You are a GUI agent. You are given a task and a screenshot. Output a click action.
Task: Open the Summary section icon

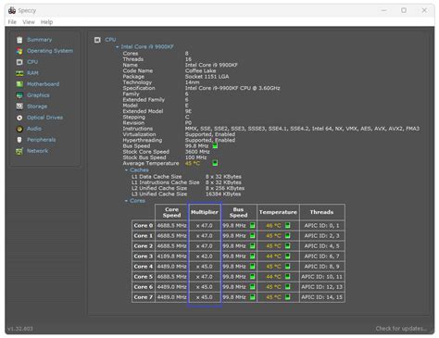pos(19,40)
